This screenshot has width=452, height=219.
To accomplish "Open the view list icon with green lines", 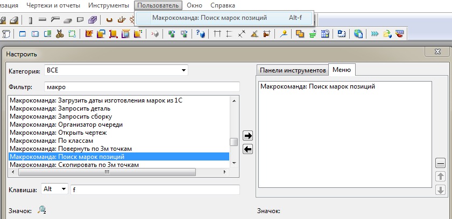I will (x=47, y=34).
